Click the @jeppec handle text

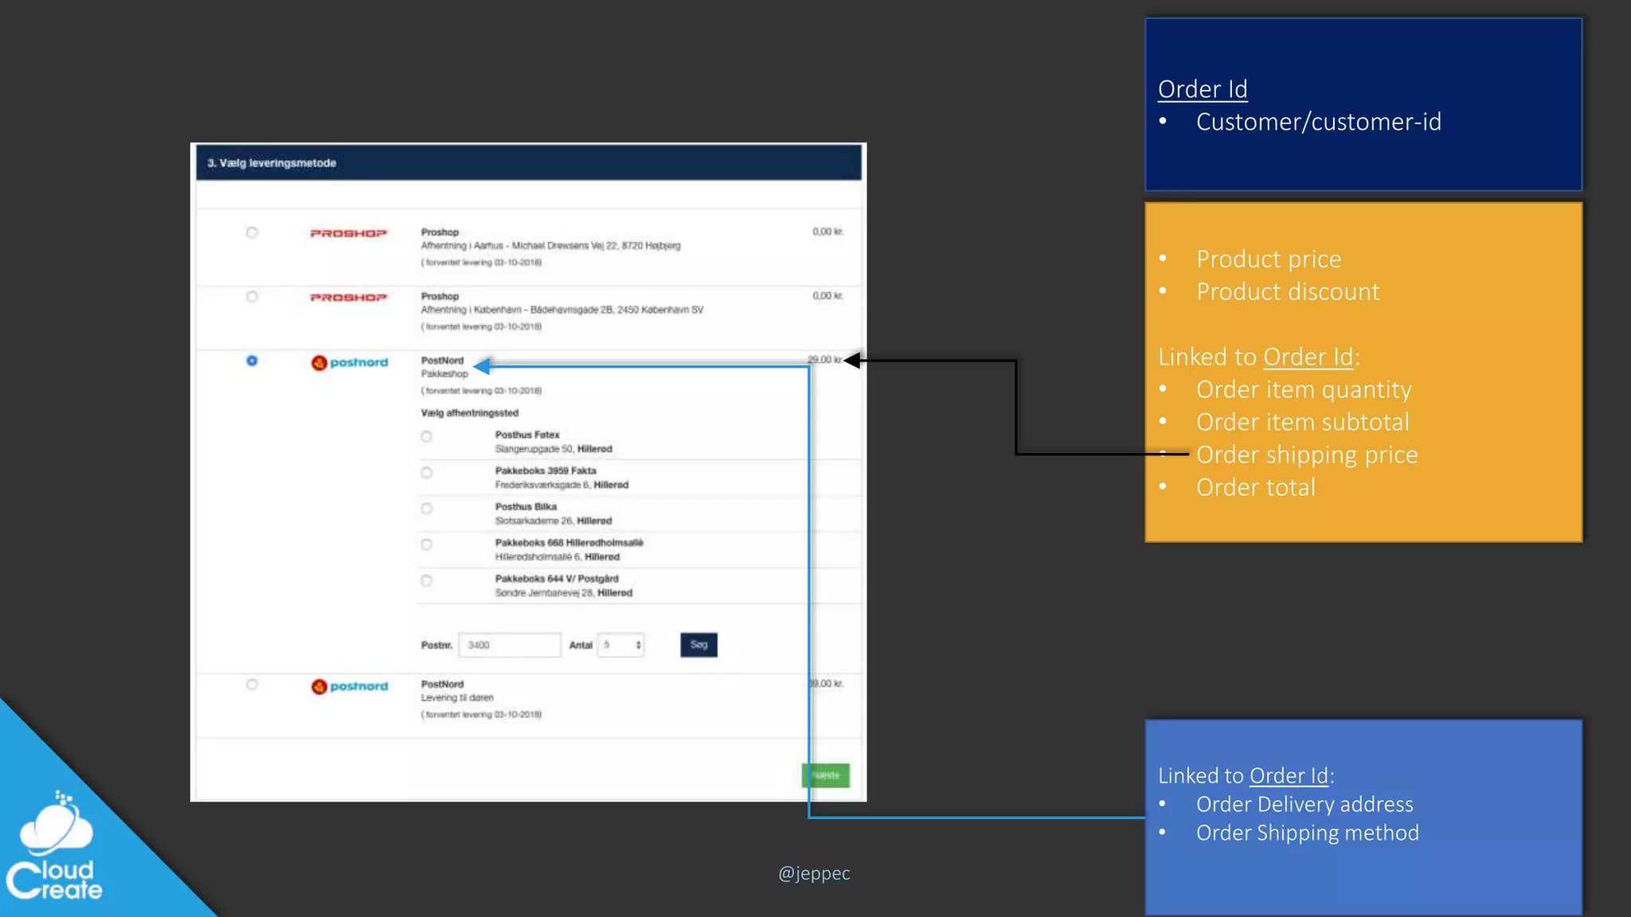coord(814,873)
